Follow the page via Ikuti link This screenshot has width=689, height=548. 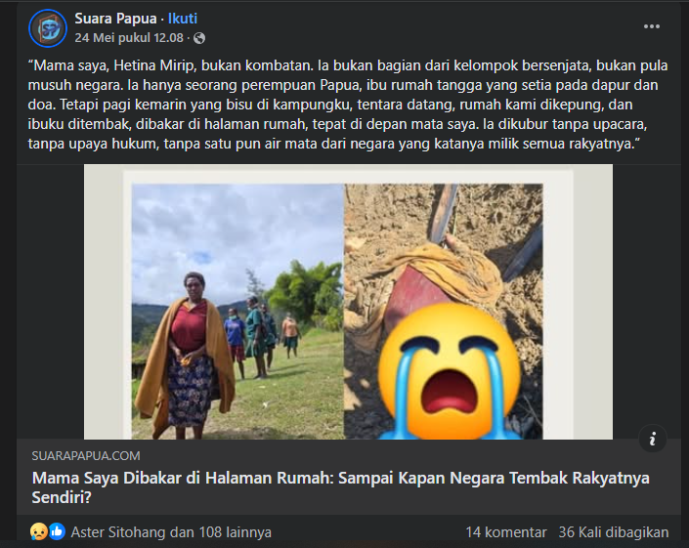(x=183, y=19)
